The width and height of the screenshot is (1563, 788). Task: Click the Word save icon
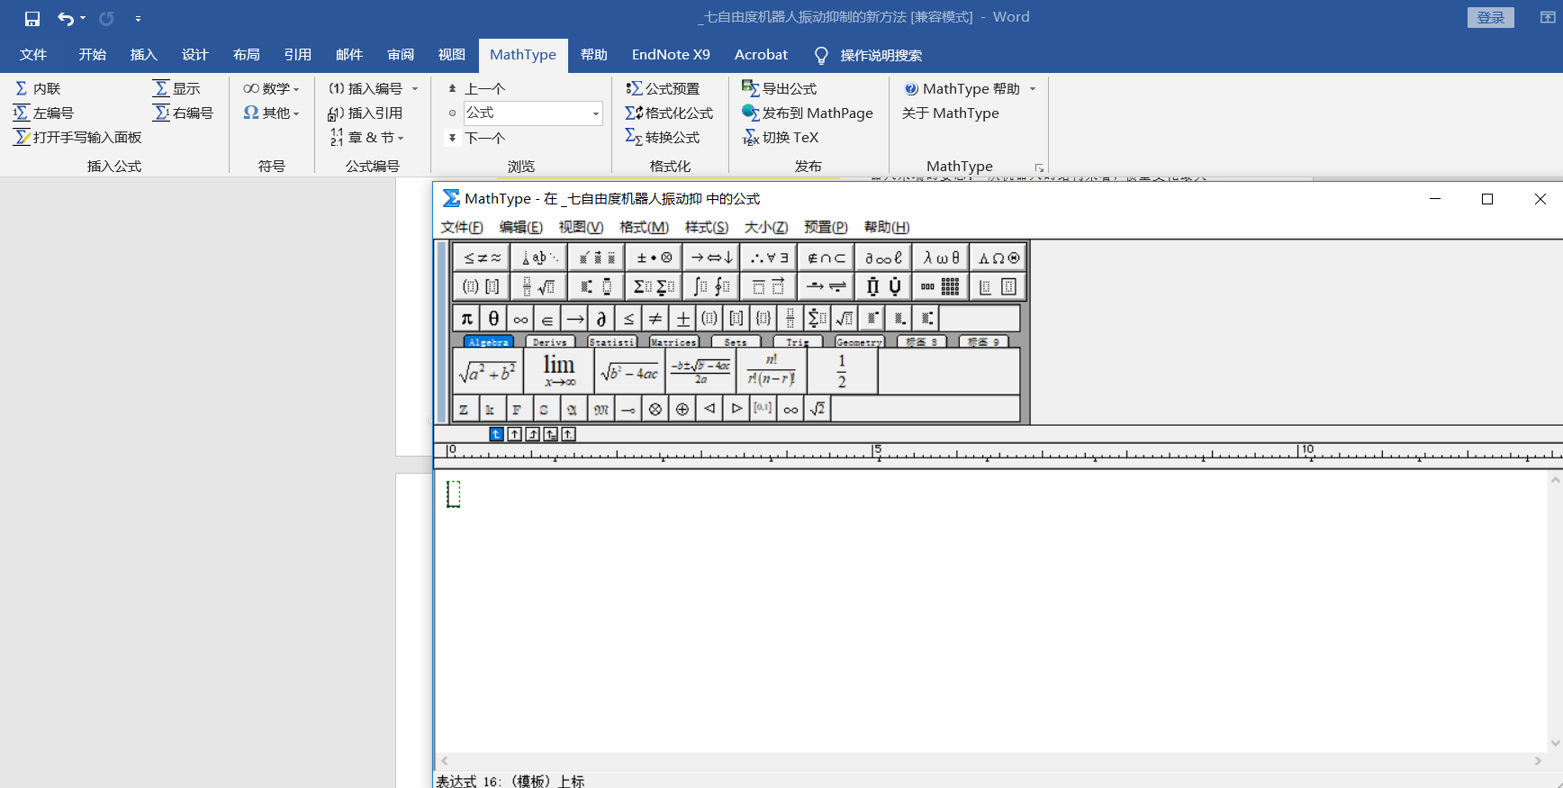click(x=32, y=18)
